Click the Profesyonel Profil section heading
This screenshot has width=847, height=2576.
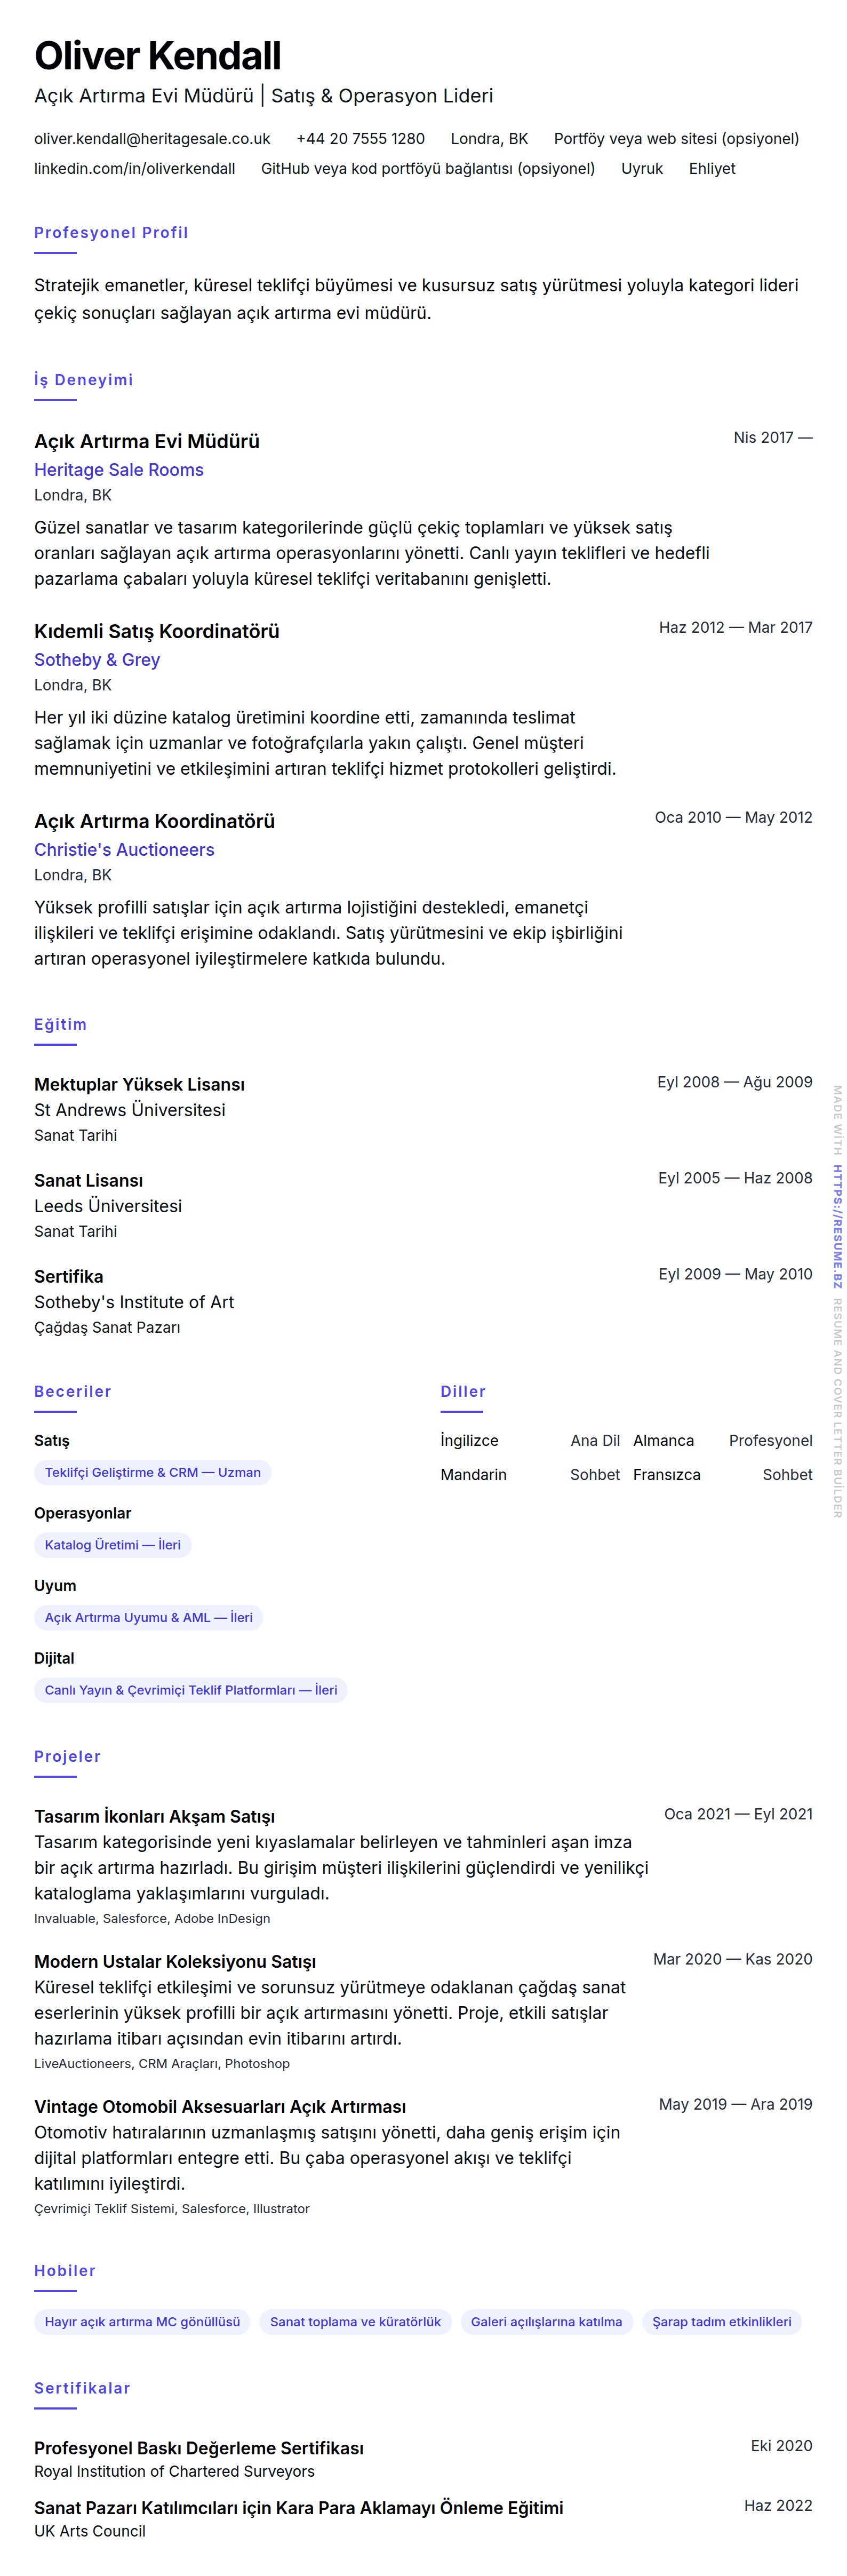pos(111,233)
